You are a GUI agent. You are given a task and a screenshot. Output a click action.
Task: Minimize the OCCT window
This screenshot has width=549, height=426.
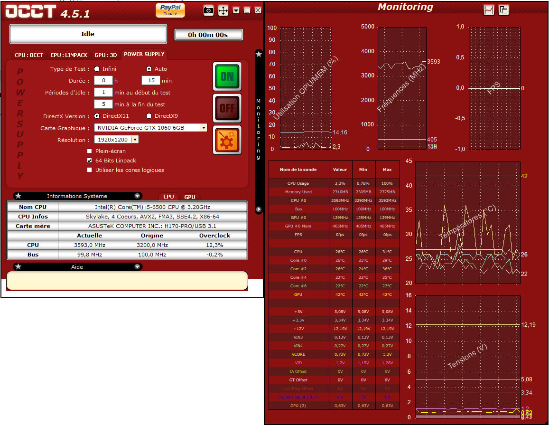[247, 10]
